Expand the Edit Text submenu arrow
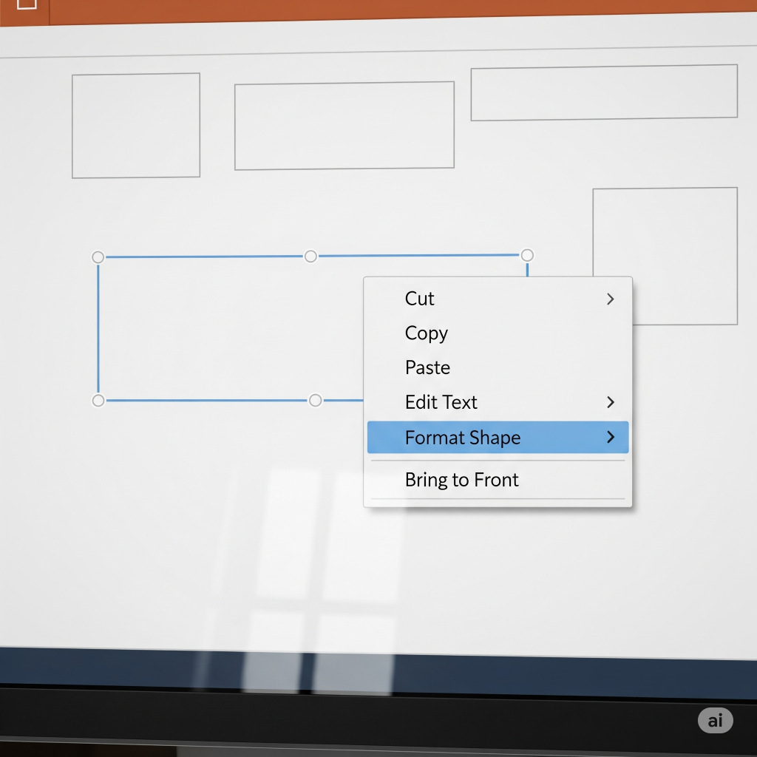This screenshot has height=757, width=757. click(610, 402)
